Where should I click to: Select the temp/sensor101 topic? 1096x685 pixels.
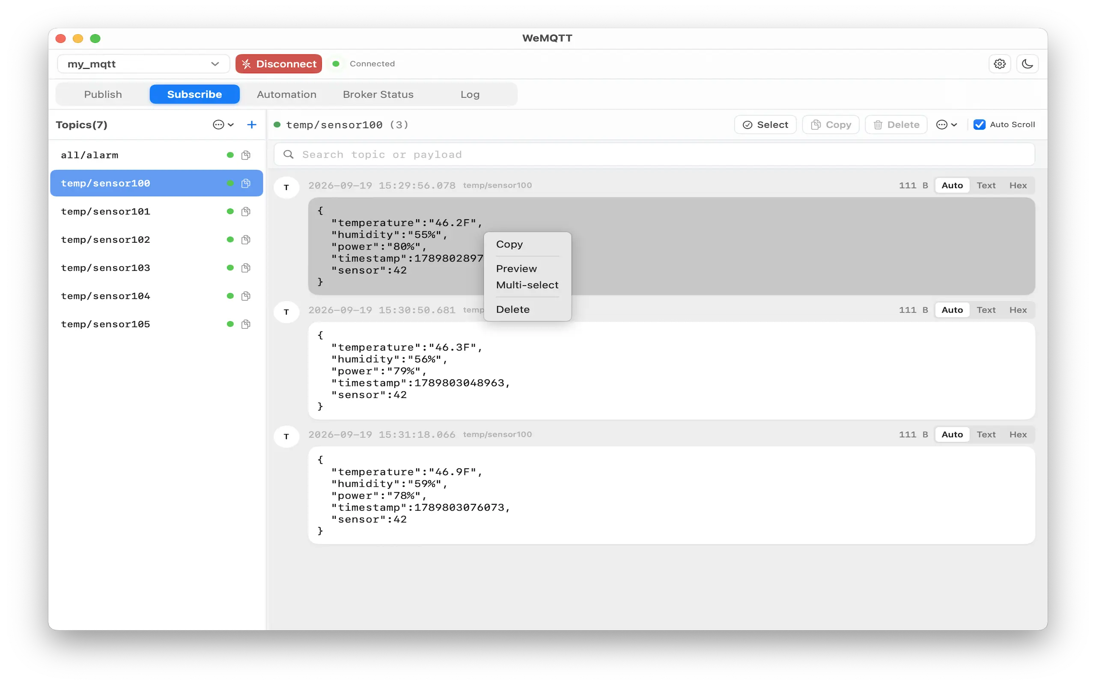pyautogui.click(x=156, y=211)
